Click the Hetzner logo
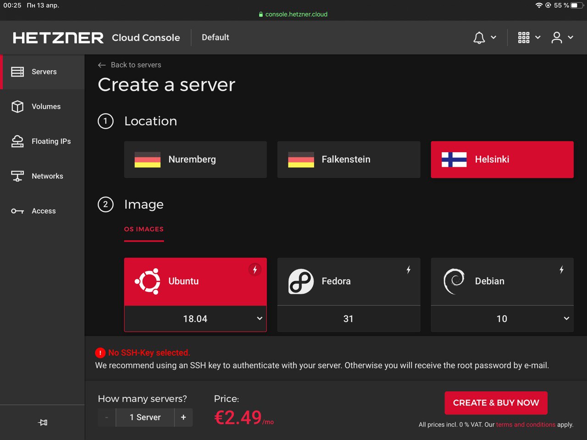 (58, 38)
